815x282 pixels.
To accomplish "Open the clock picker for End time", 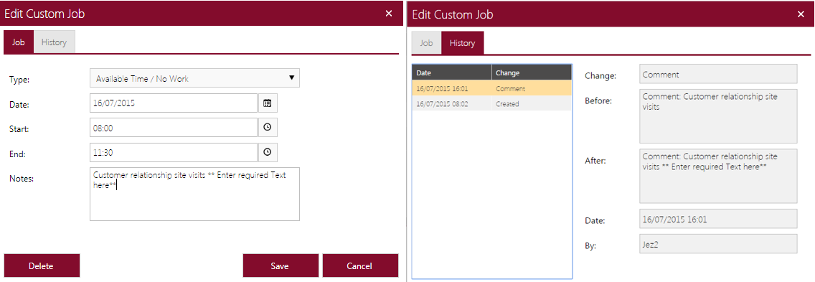I will tap(268, 152).
